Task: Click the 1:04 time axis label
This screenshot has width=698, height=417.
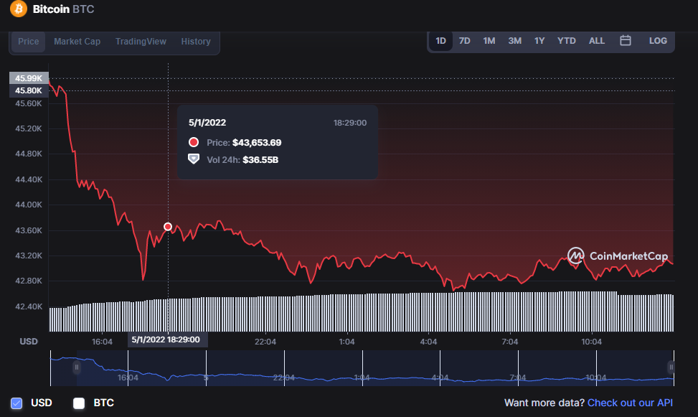Action: coord(346,342)
